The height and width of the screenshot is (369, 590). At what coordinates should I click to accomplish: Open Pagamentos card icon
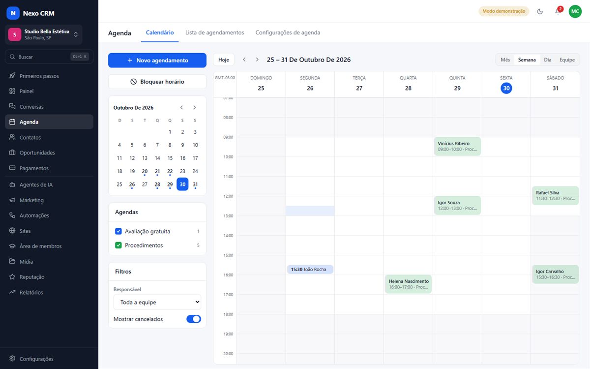pos(12,168)
